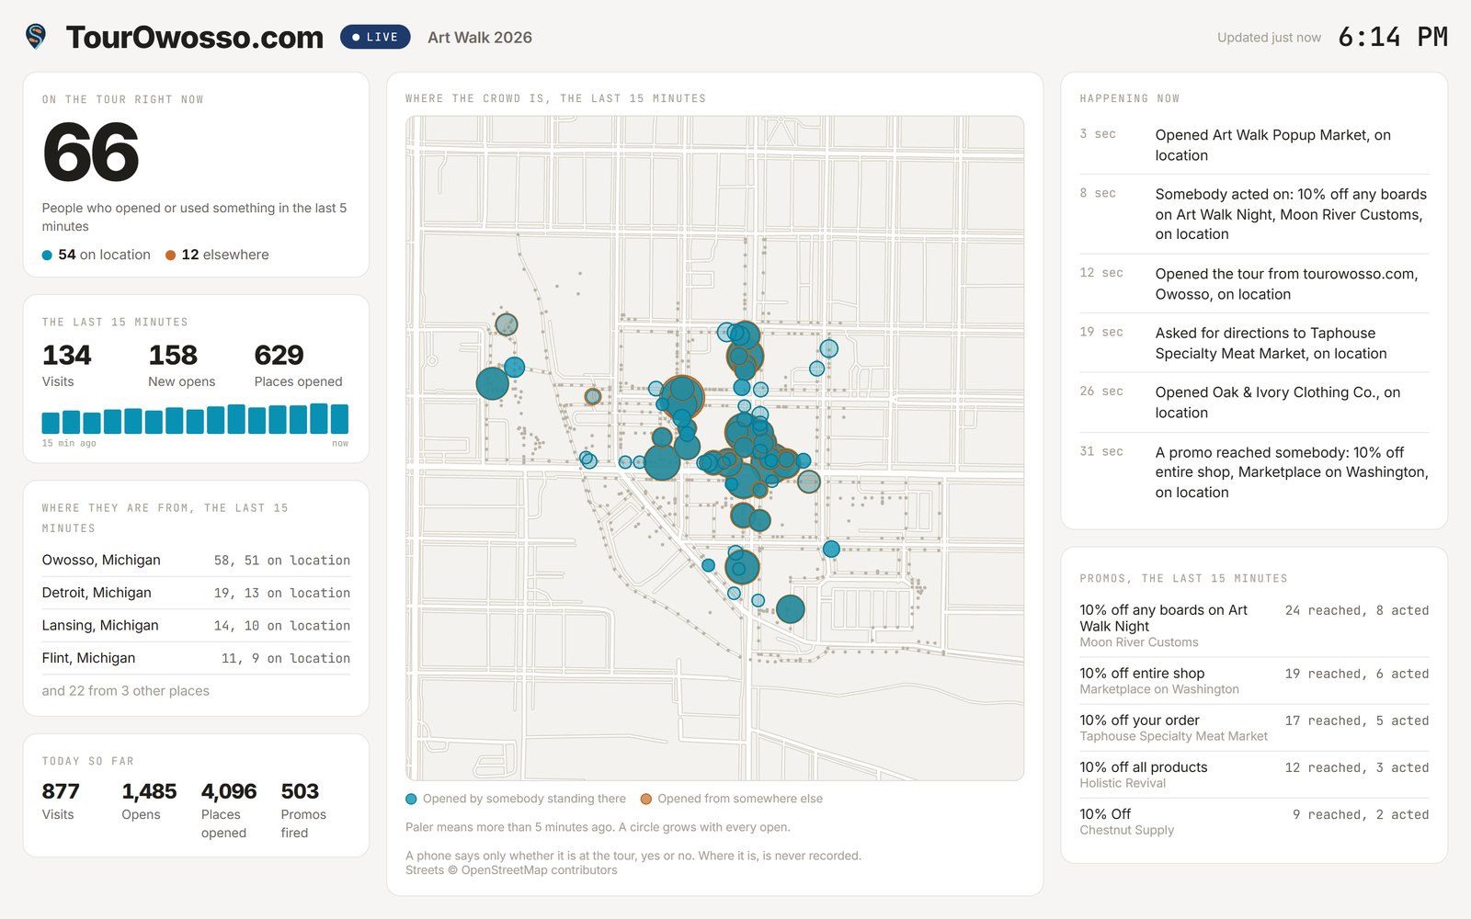Click the first bar of the 15-minute chart
1471x919 pixels.
pyautogui.click(x=51, y=423)
